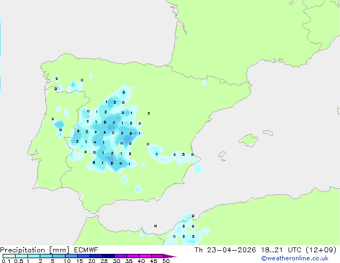Select the 0.1–0.5 mm legend swatch
Image resolution: width=340 pixels, height=263 pixels.
pos(9,256)
